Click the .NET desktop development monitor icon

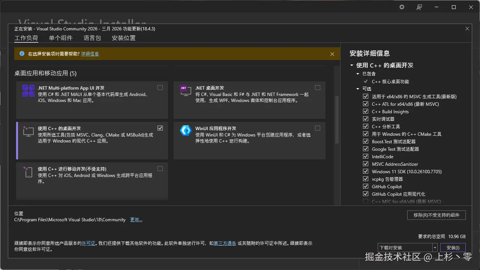click(186, 91)
